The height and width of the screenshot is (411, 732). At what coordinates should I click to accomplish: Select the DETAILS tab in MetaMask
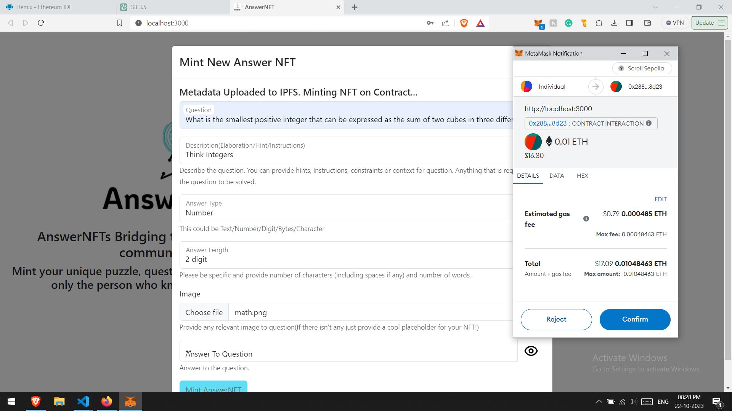(528, 176)
